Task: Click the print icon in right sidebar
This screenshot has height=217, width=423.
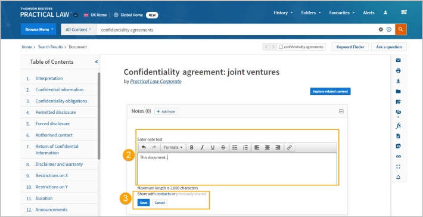Action: pyautogui.click(x=398, y=71)
